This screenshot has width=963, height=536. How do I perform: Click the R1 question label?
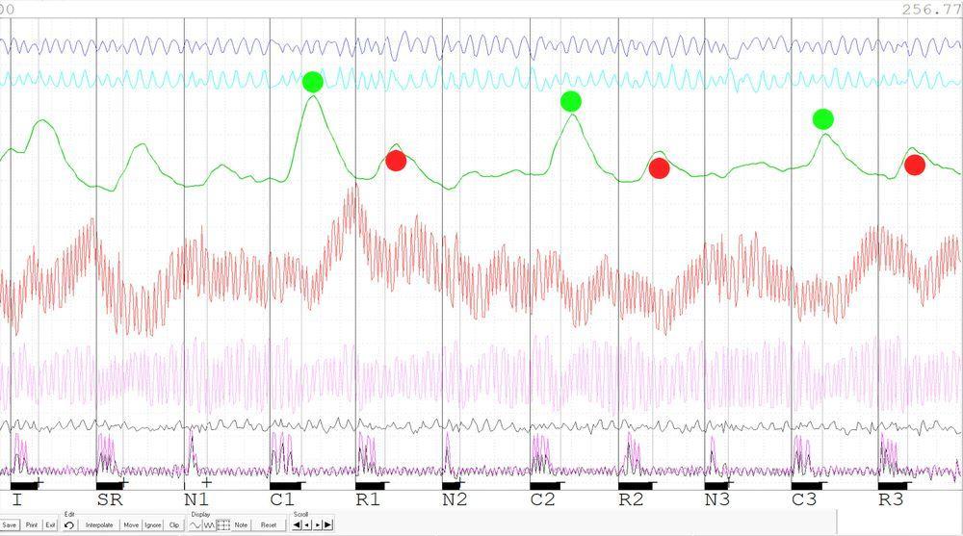pos(368,499)
